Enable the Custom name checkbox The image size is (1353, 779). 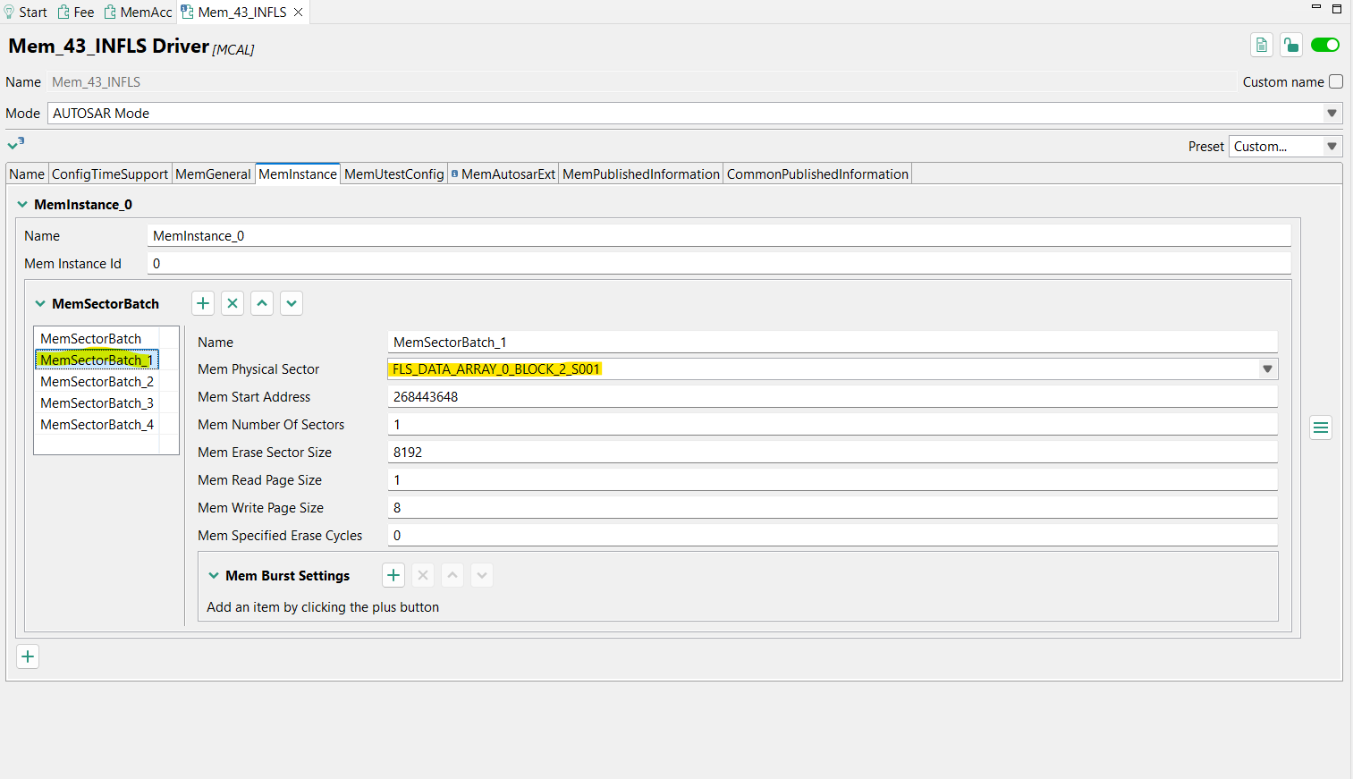1336,81
